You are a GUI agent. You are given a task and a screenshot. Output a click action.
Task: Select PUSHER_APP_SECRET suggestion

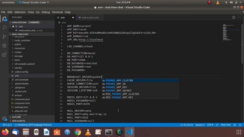click(140, 91)
